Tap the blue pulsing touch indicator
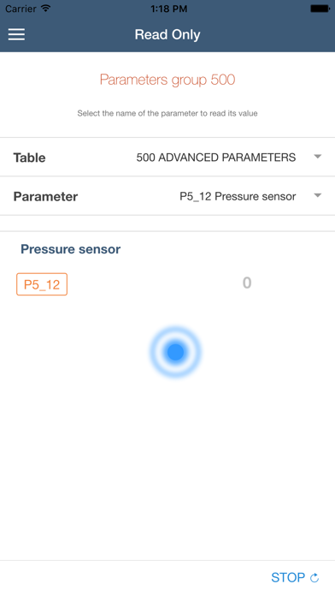Image resolution: width=335 pixels, height=596 pixels. (x=175, y=352)
